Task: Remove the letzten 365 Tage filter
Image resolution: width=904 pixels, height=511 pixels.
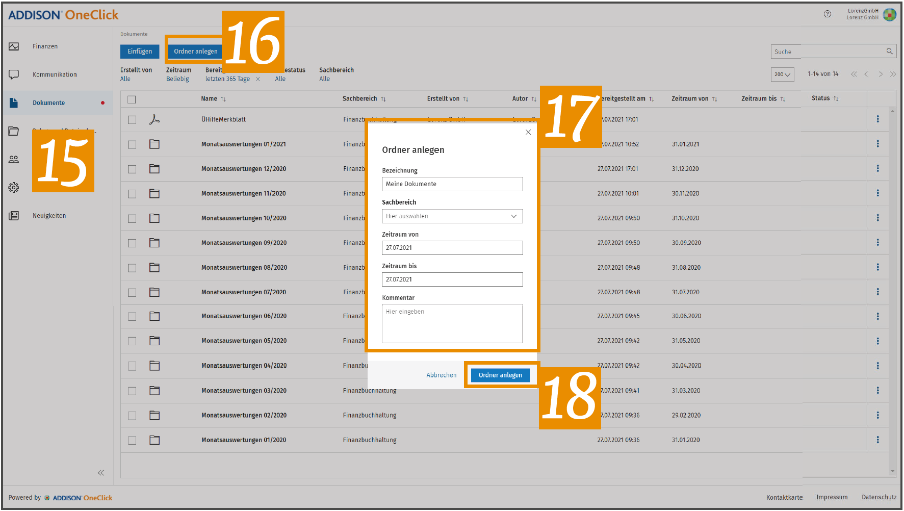Action: [258, 79]
